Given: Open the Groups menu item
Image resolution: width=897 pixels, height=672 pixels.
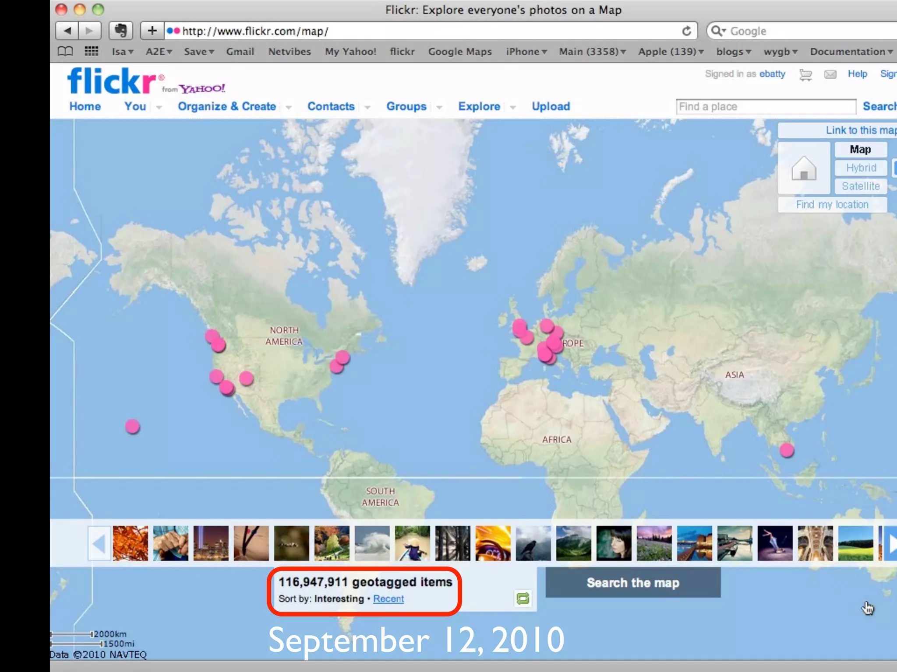Looking at the screenshot, I should coord(406,106).
